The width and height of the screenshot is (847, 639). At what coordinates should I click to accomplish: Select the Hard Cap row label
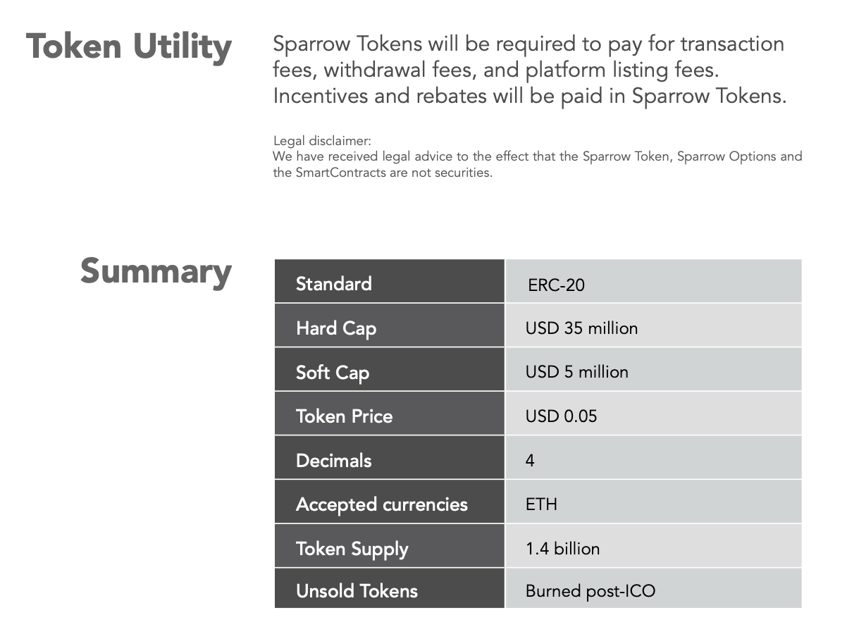click(x=390, y=325)
